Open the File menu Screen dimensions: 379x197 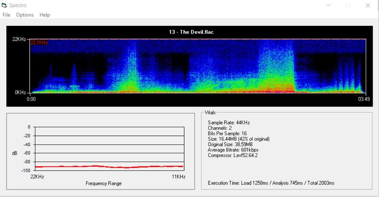tap(6, 15)
